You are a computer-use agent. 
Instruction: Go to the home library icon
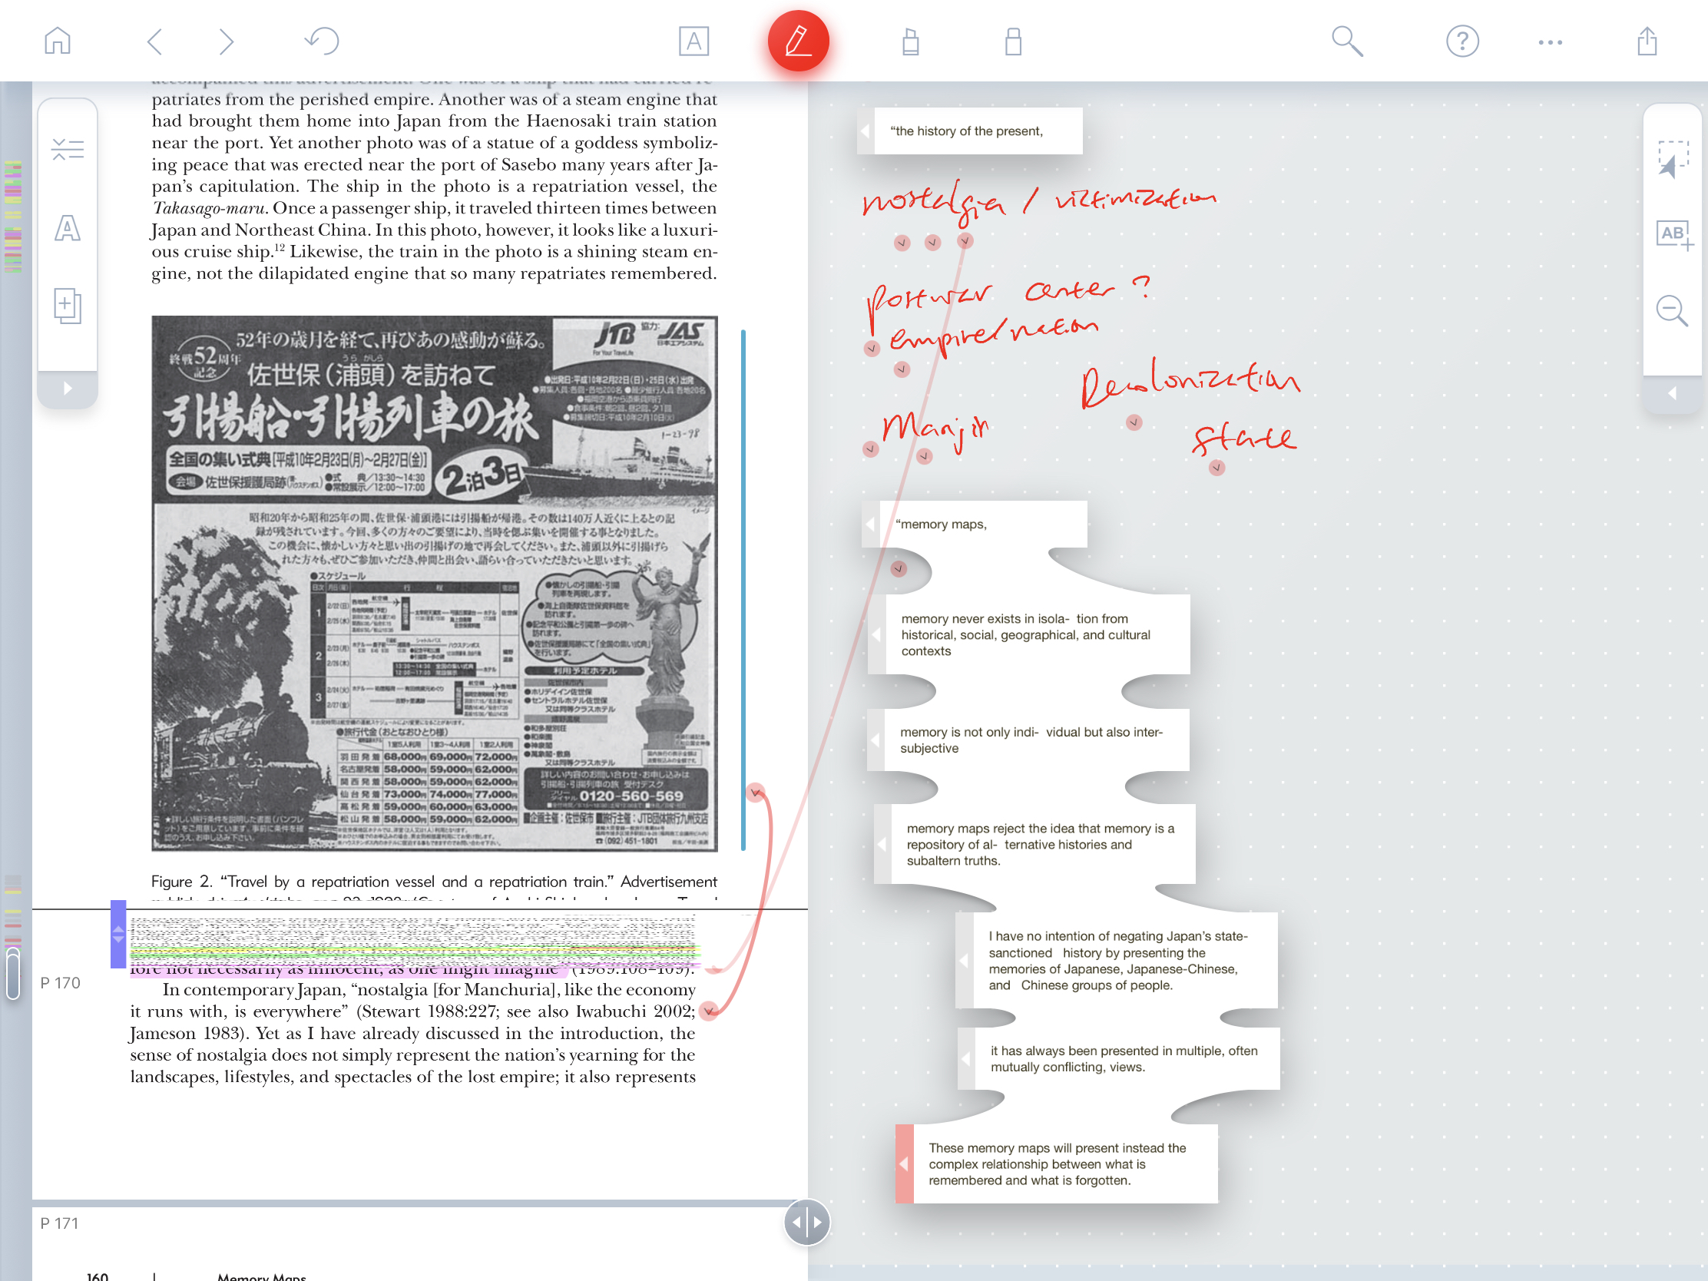(x=57, y=41)
